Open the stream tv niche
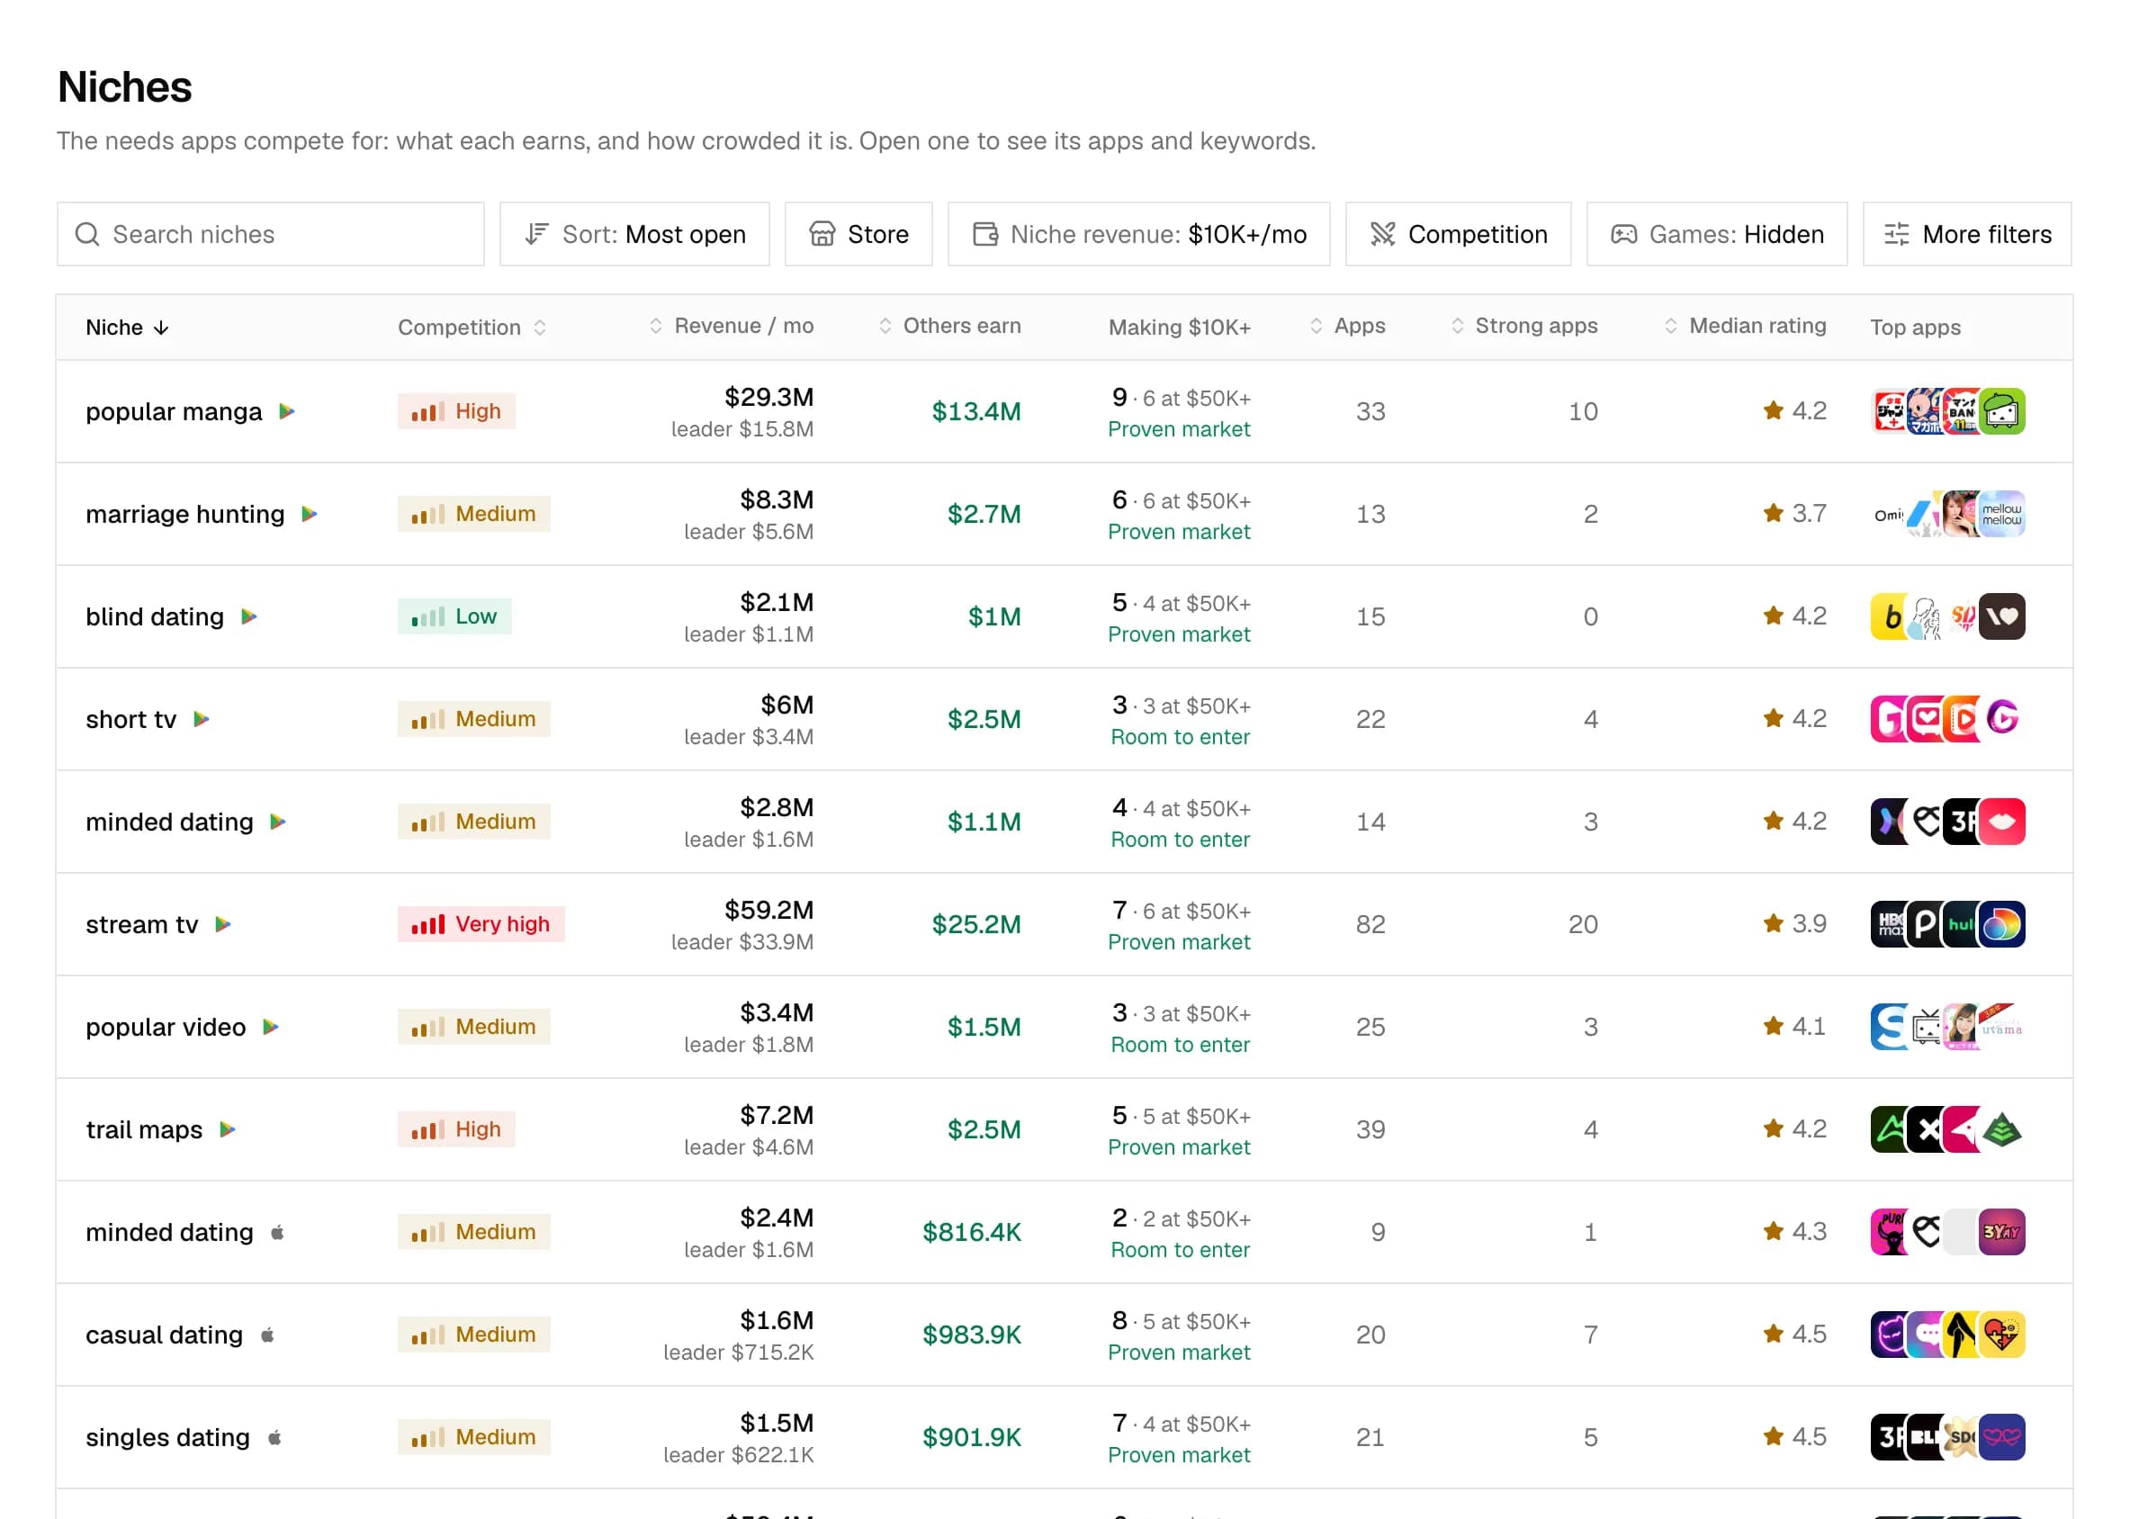Viewport: 2130px width, 1519px height. tap(142, 924)
